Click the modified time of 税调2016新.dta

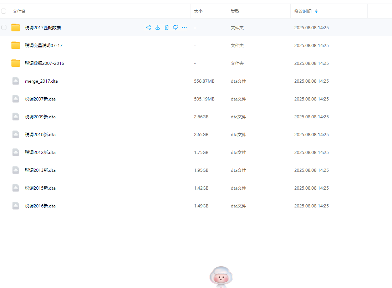[x=311, y=206]
